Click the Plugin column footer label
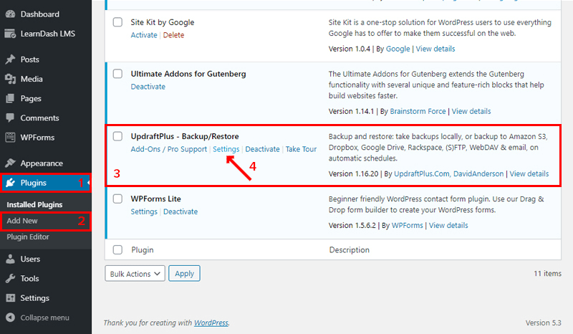 coord(143,250)
